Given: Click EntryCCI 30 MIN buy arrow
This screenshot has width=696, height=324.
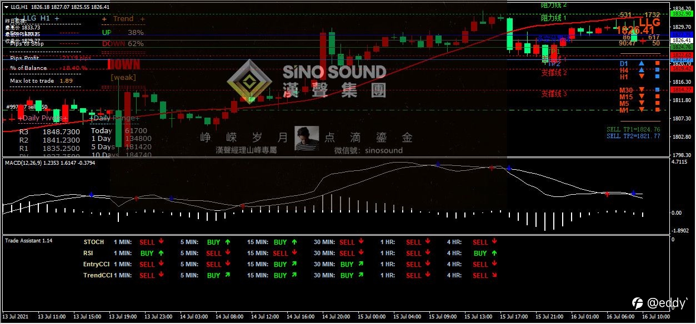Looking at the screenshot, I should (x=360, y=264).
